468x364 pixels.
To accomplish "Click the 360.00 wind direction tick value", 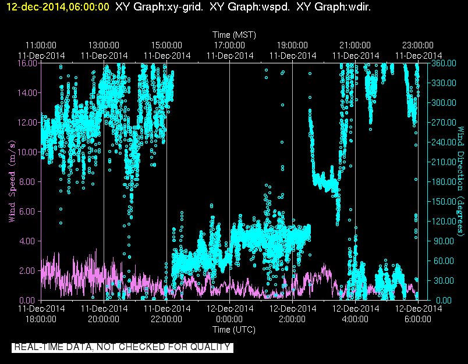I will click(444, 63).
